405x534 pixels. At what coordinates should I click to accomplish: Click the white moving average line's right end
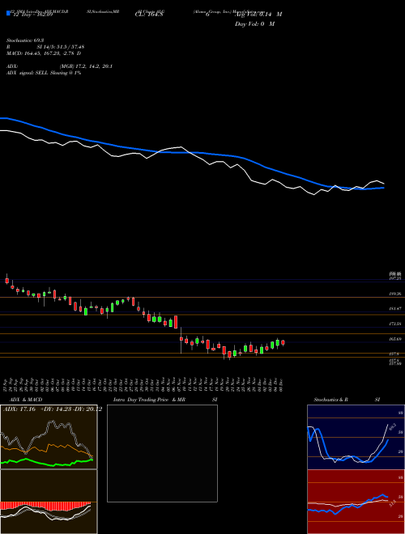click(383, 183)
